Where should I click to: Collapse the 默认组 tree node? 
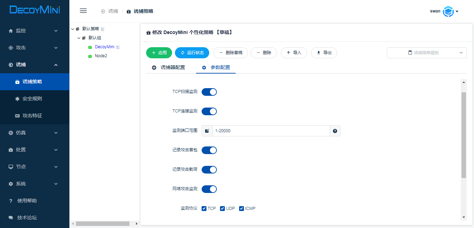coord(79,38)
